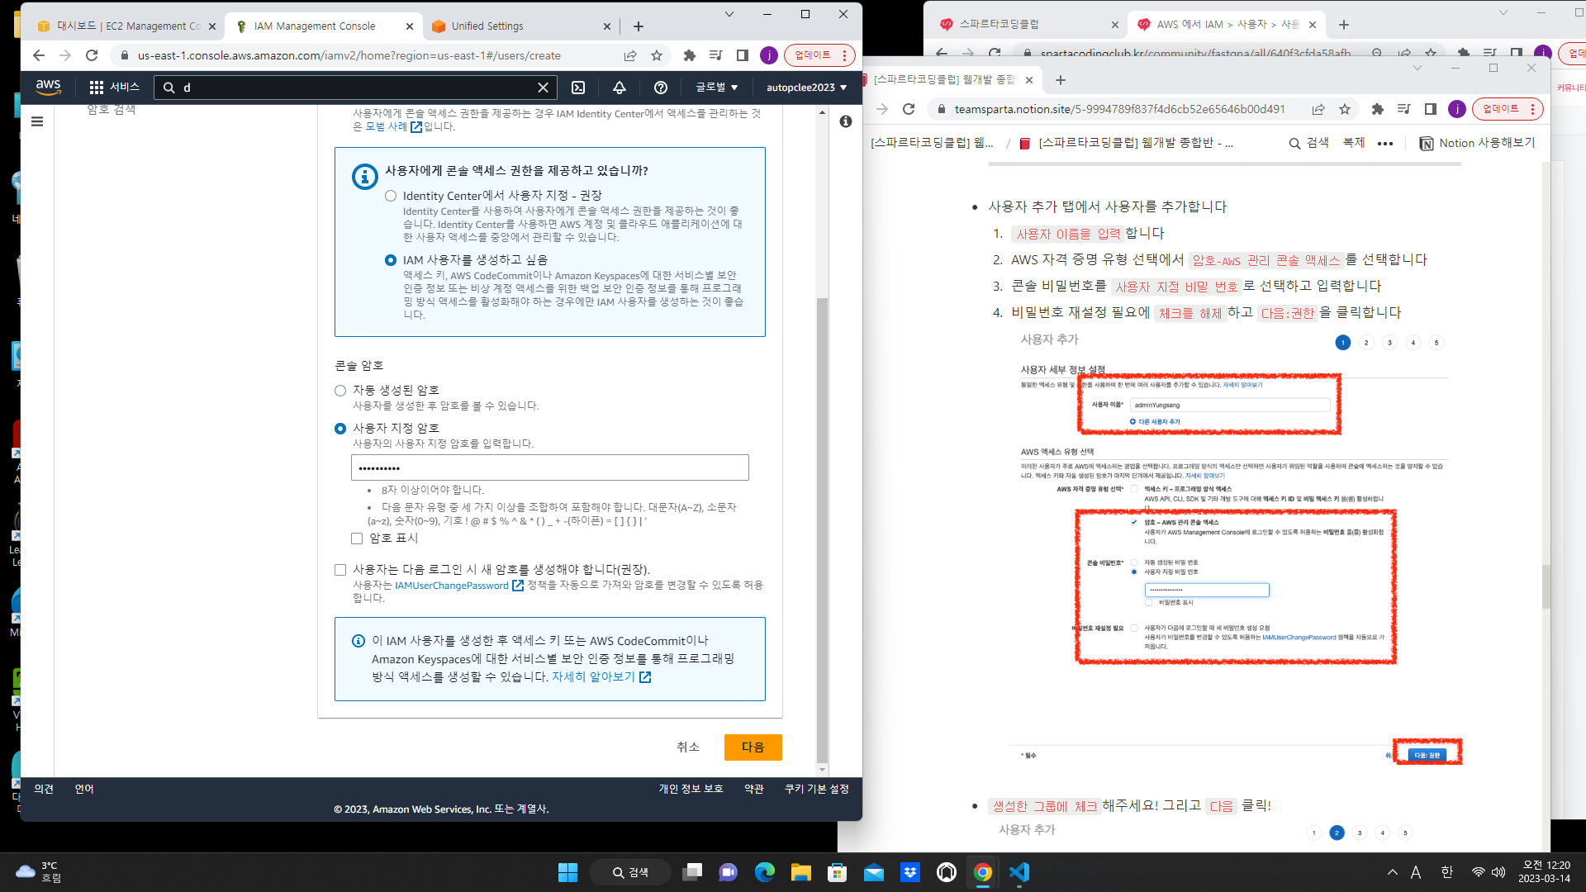This screenshot has width=1586, height=892.
Task: Open Dropbox from taskbar
Action: tap(910, 872)
